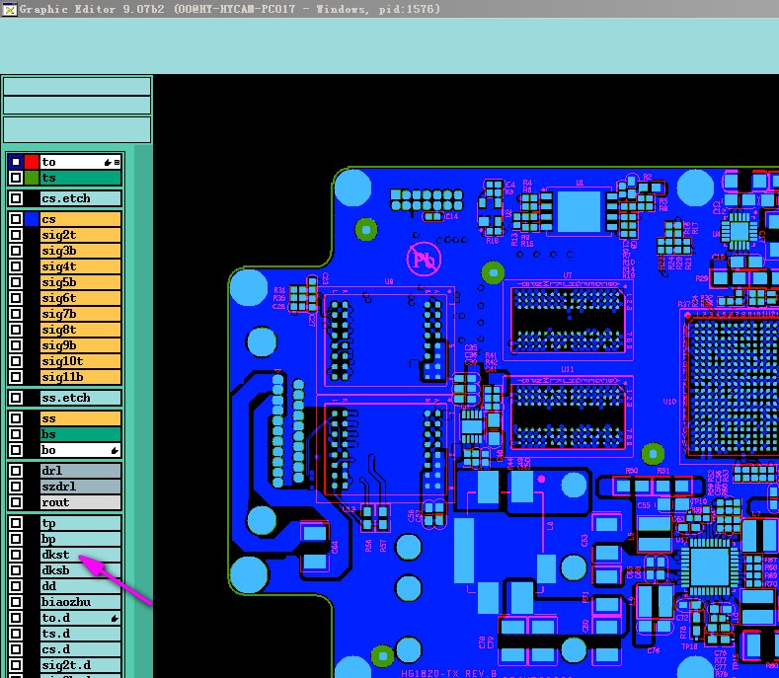
Task: Click the red color swatch of layer to
Action: click(x=32, y=162)
